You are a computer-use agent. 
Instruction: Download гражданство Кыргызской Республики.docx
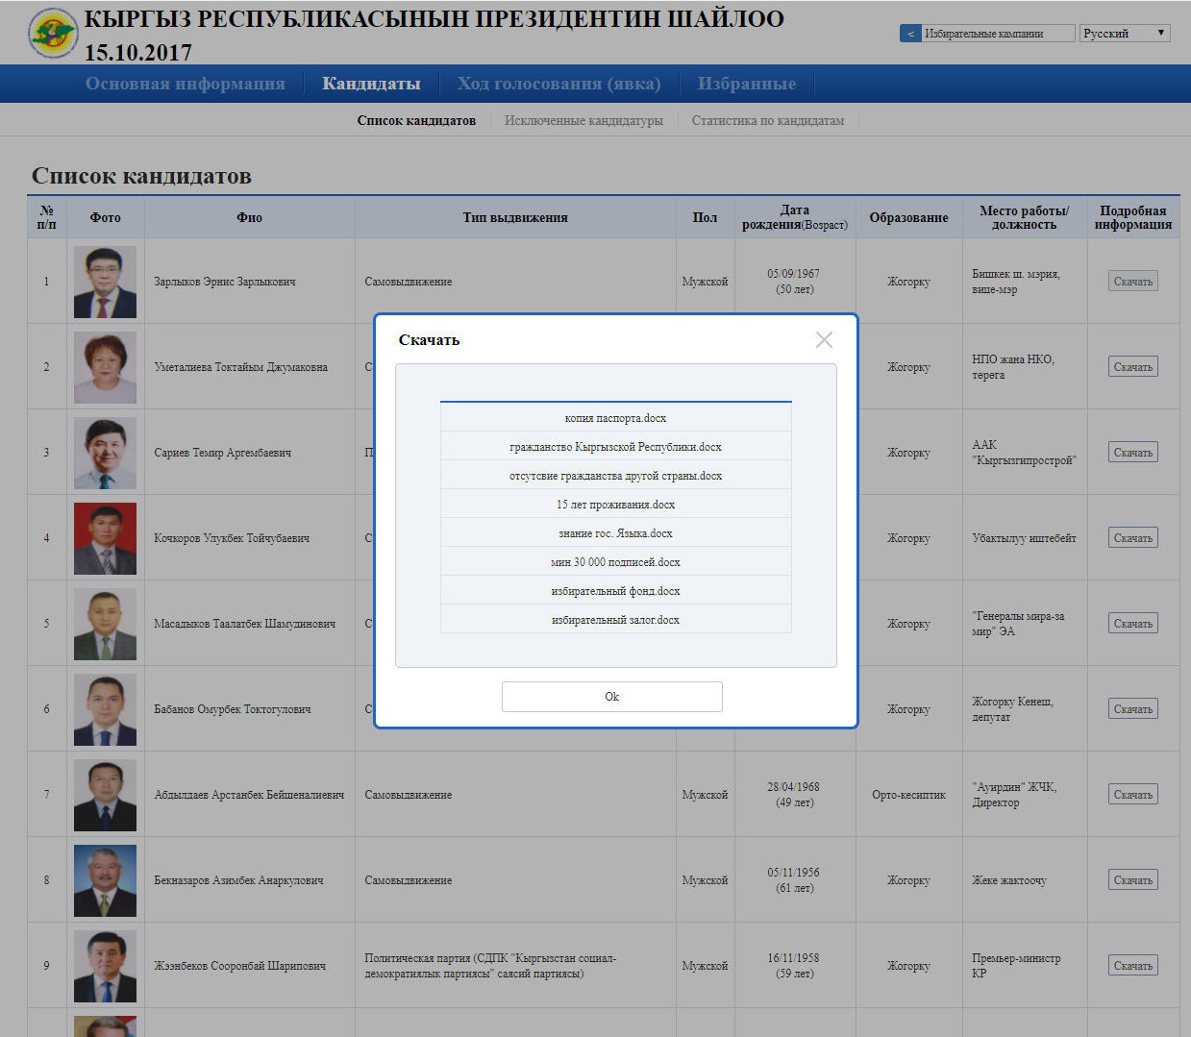click(615, 447)
